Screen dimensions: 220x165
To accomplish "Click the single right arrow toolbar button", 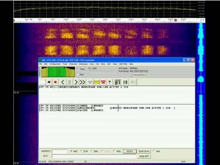I will tap(76, 82).
